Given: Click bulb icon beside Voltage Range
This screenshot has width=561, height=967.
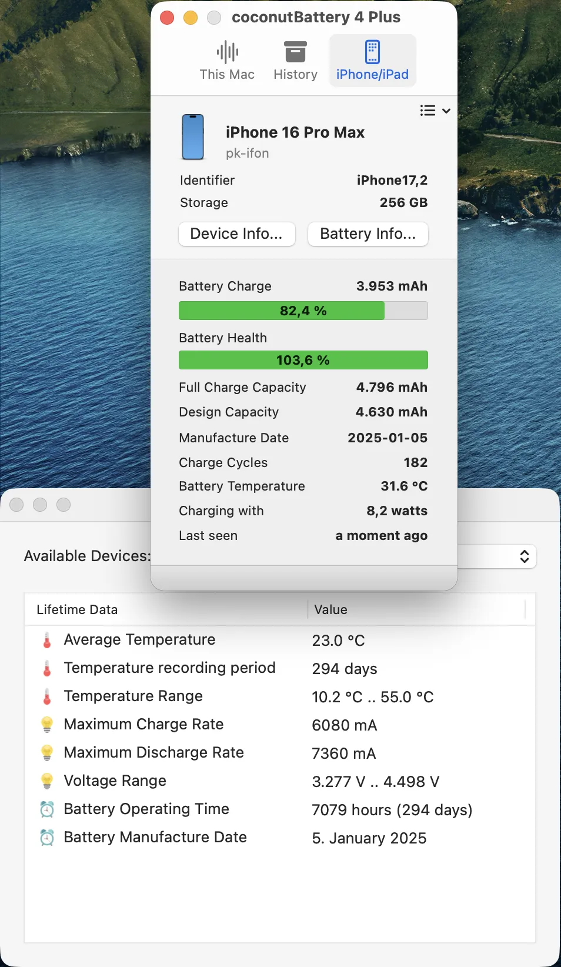Looking at the screenshot, I should 47,781.
